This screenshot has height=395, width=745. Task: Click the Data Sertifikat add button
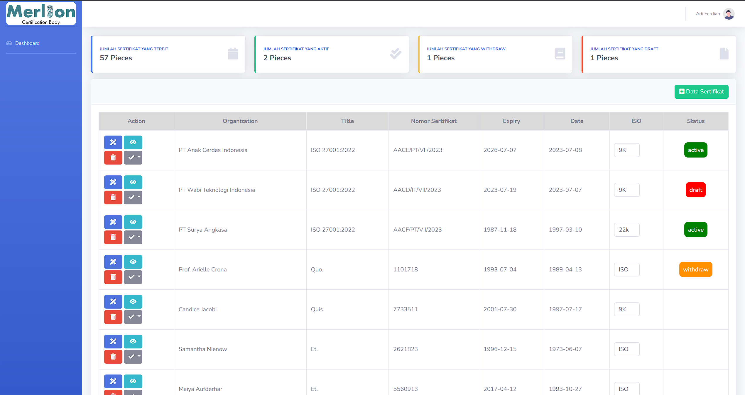[x=701, y=92]
